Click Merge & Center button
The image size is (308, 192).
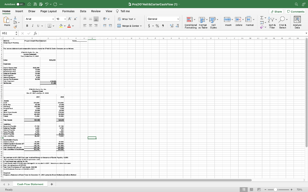pos(129,26)
